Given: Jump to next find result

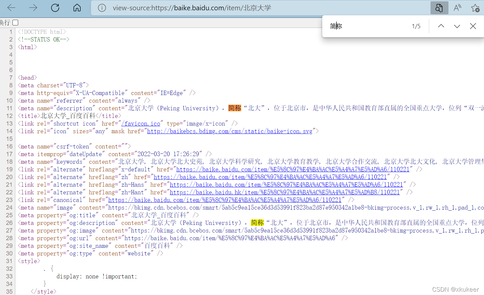Looking at the screenshot, I should tap(457, 26).
